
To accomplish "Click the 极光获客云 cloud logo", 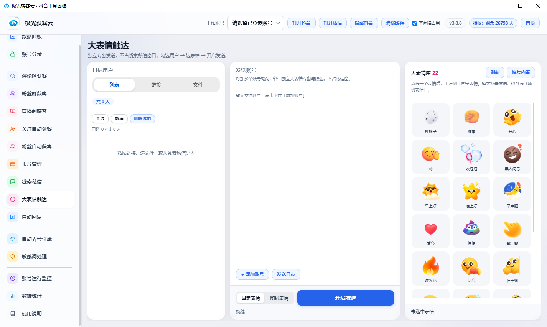I will [x=13, y=23].
